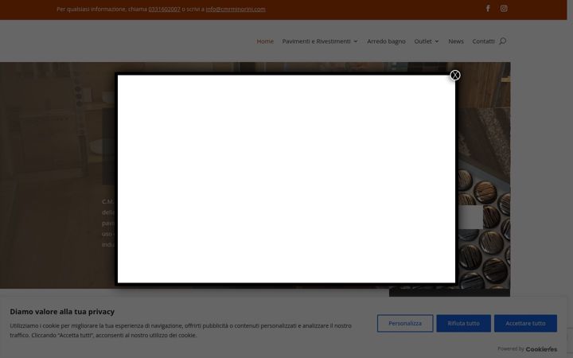Viewport: 573px width, 358px height.
Task: Open Pavimenti e Rivestimenti menu
Action: click(316, 41)
